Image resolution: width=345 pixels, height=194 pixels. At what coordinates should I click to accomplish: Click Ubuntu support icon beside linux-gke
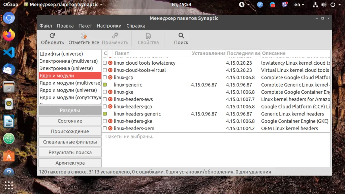click(x=110, y=92)
